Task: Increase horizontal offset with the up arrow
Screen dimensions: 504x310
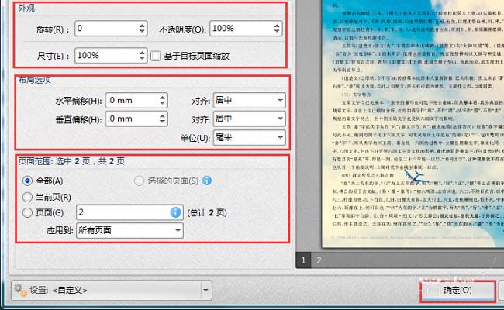Action: 162,98
